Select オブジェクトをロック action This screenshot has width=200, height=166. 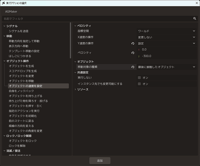pos(23,141)
